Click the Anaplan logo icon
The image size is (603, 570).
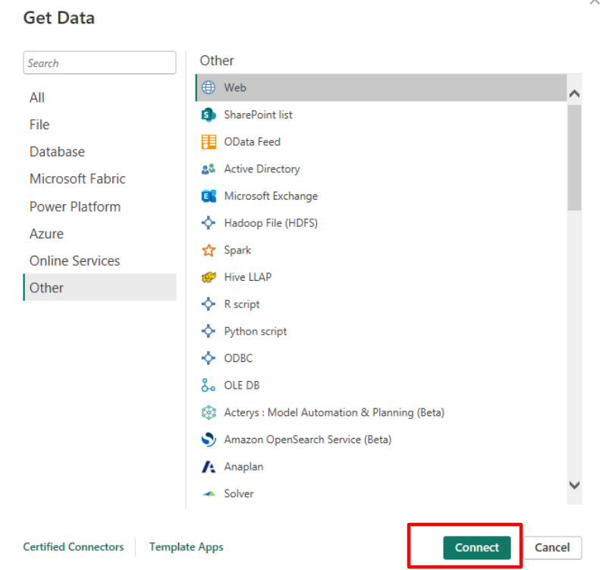[209, 467]
